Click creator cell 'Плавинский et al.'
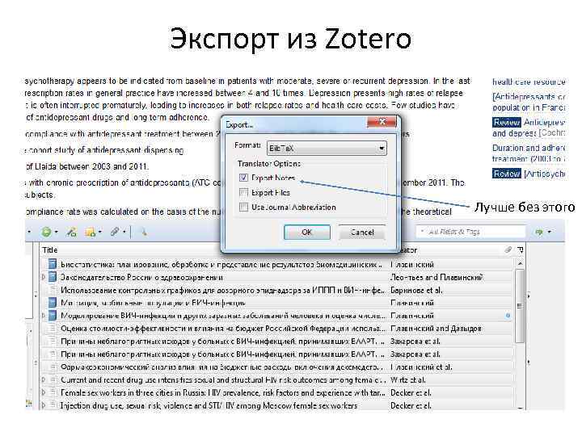This screenshot has width=582, height=436. click(421, 367)
